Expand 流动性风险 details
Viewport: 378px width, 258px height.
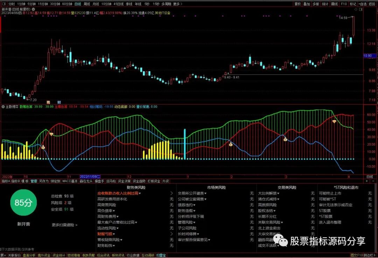click(x=118, y=228)
